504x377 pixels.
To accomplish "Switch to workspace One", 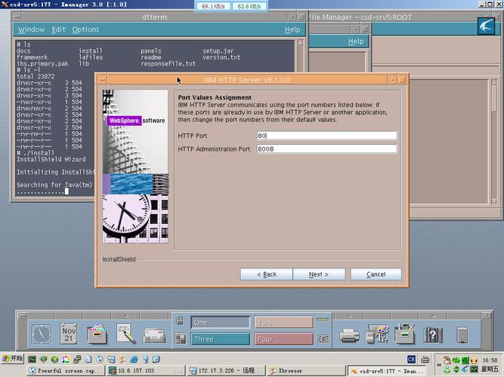I will (220, 322).
